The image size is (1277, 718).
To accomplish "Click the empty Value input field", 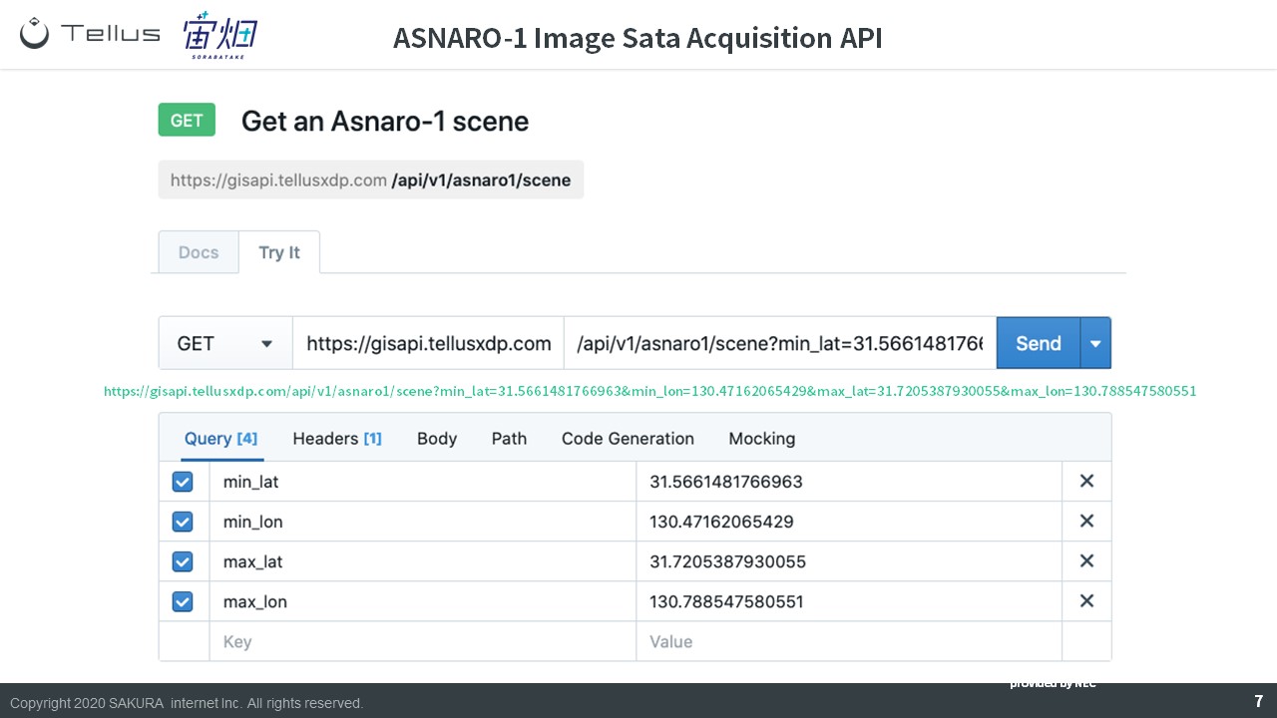I will point(849,641).
